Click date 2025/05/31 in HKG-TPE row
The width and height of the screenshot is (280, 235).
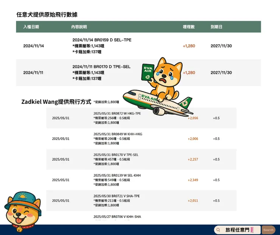(x=61, y=118)
